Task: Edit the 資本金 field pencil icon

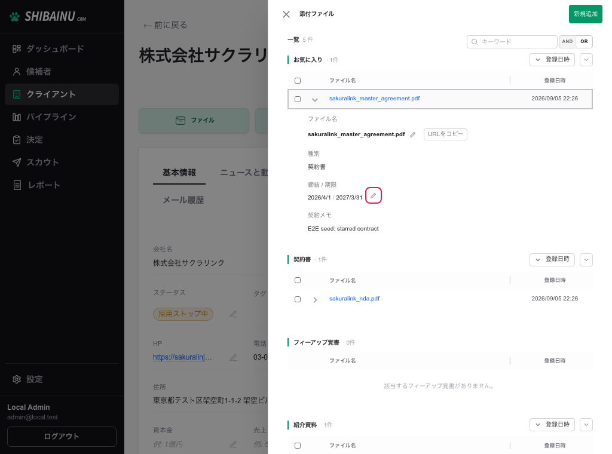Action: pyautogui.click(x=233, y=444)
